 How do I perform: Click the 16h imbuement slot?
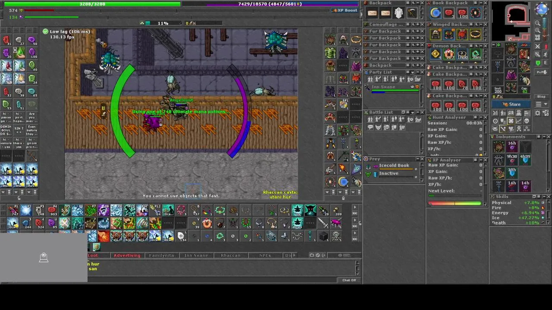click(512, 147)
